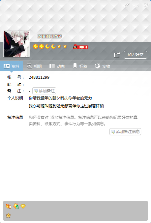Minimize the profile window
Screen dimensions: 151x223
pyautogui.click(x=136, y=6)
